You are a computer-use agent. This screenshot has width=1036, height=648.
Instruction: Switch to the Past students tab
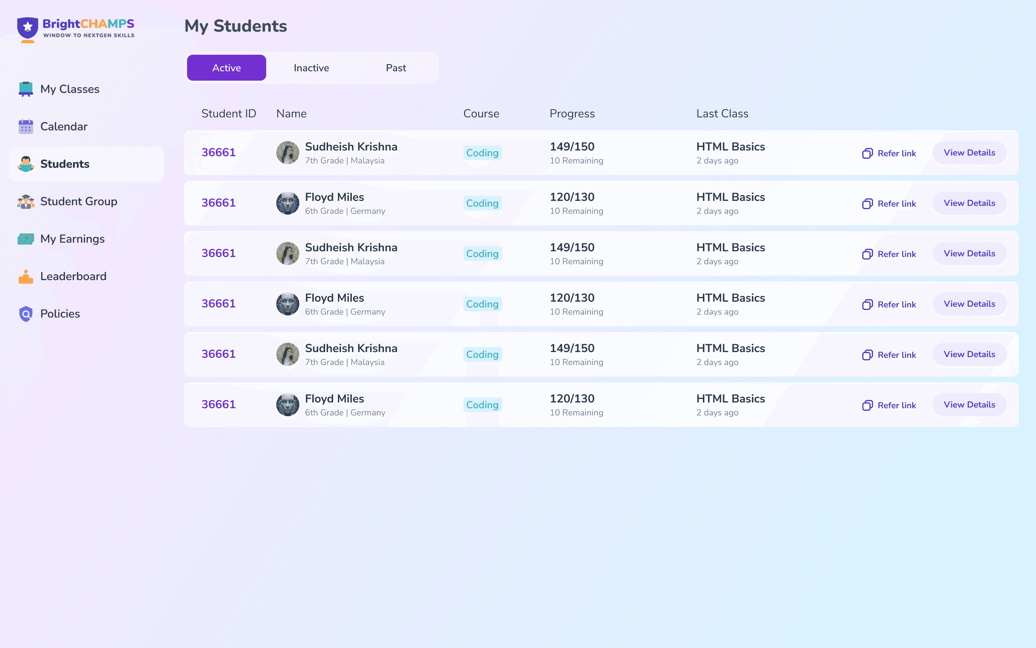pyautogui.click(x=396, y=68)
